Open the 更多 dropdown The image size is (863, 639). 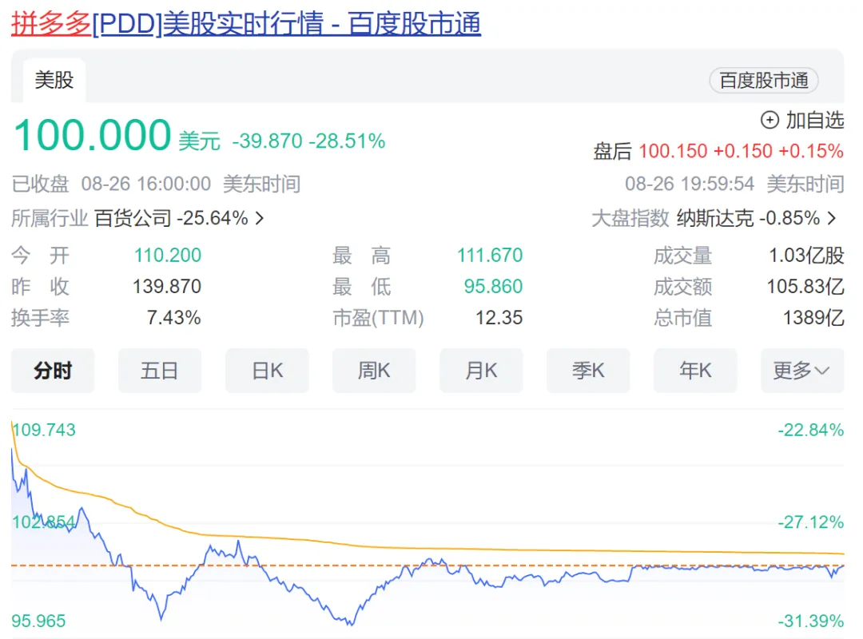802,371
